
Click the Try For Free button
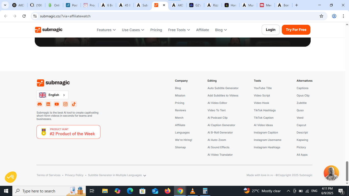pos(296,30)
